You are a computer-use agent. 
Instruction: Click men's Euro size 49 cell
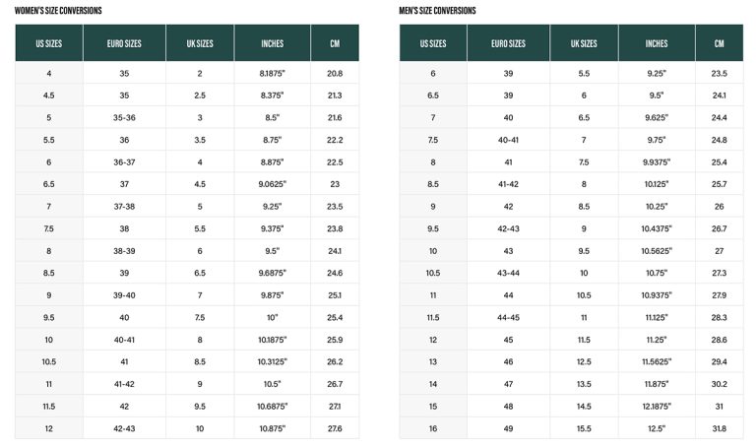pos(508,428)
